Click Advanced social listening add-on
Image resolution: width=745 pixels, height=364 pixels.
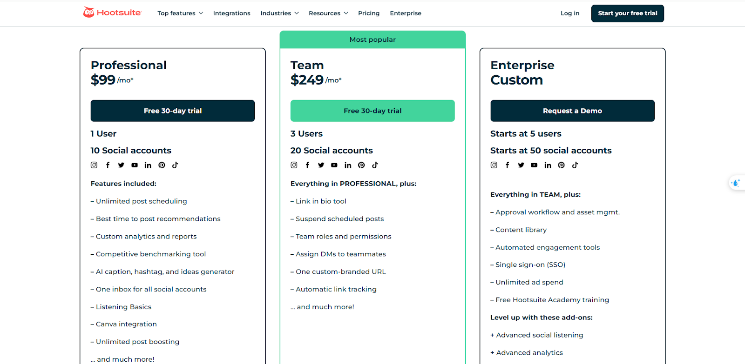click(540, 335)
